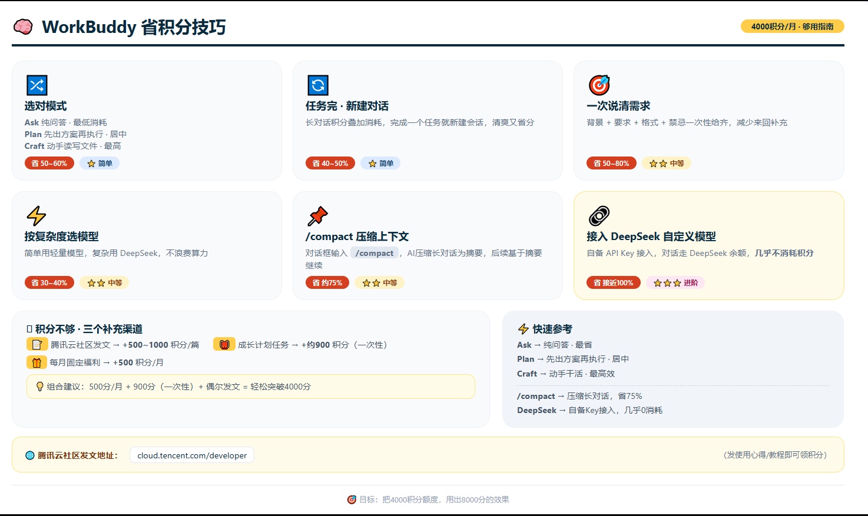Click the 省 50~60% badge
The image size is (868, 516).
point(49,164)
